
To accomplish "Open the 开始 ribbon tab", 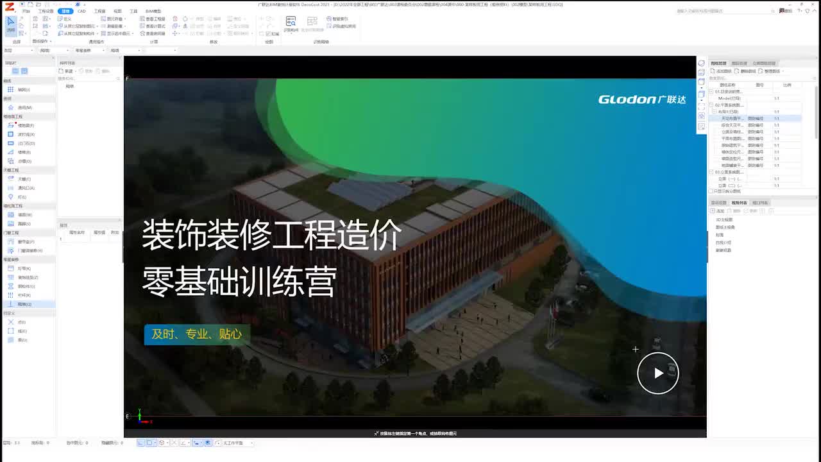I will (26, 11).
